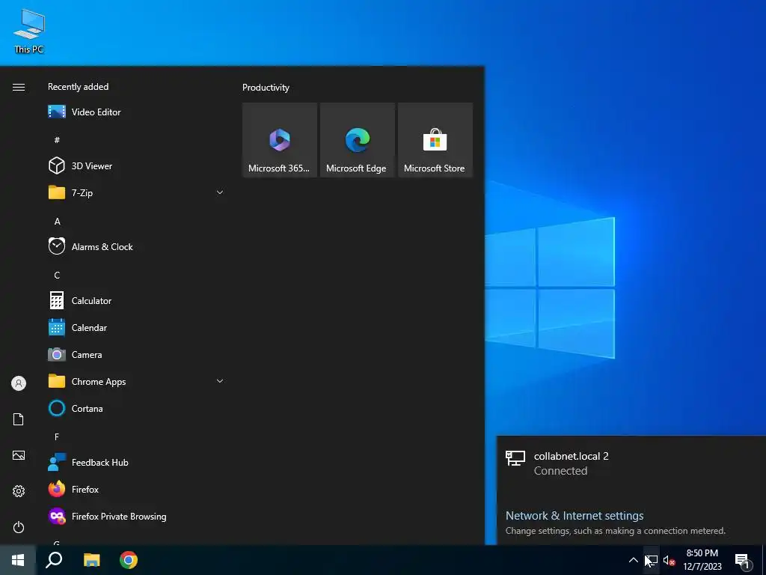The image size is (766, 575).
Task: Click the F letter header in app list
Action: tap(57, 436)
